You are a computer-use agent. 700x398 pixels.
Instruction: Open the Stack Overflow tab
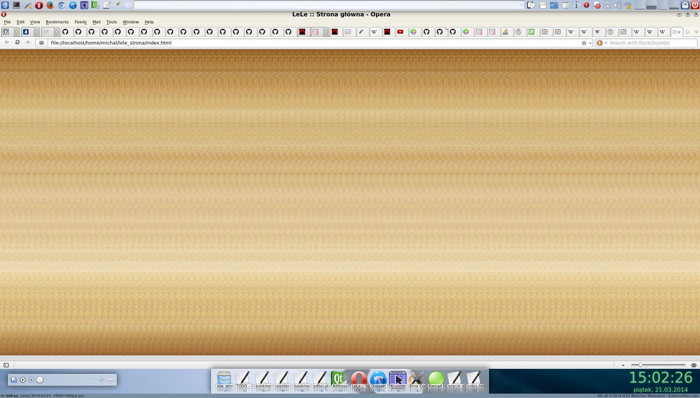(x=505, y=32)
